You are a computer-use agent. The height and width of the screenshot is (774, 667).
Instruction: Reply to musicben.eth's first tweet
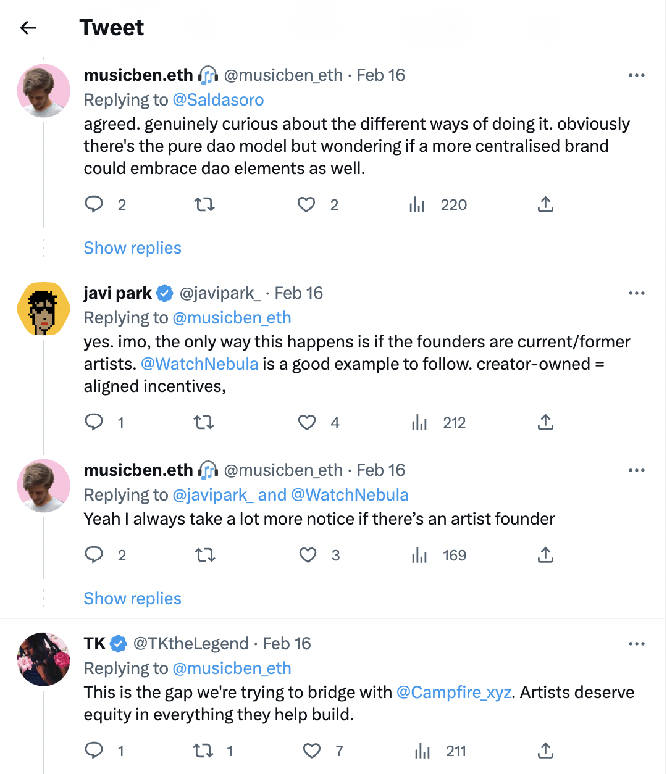tap(94, 204)
